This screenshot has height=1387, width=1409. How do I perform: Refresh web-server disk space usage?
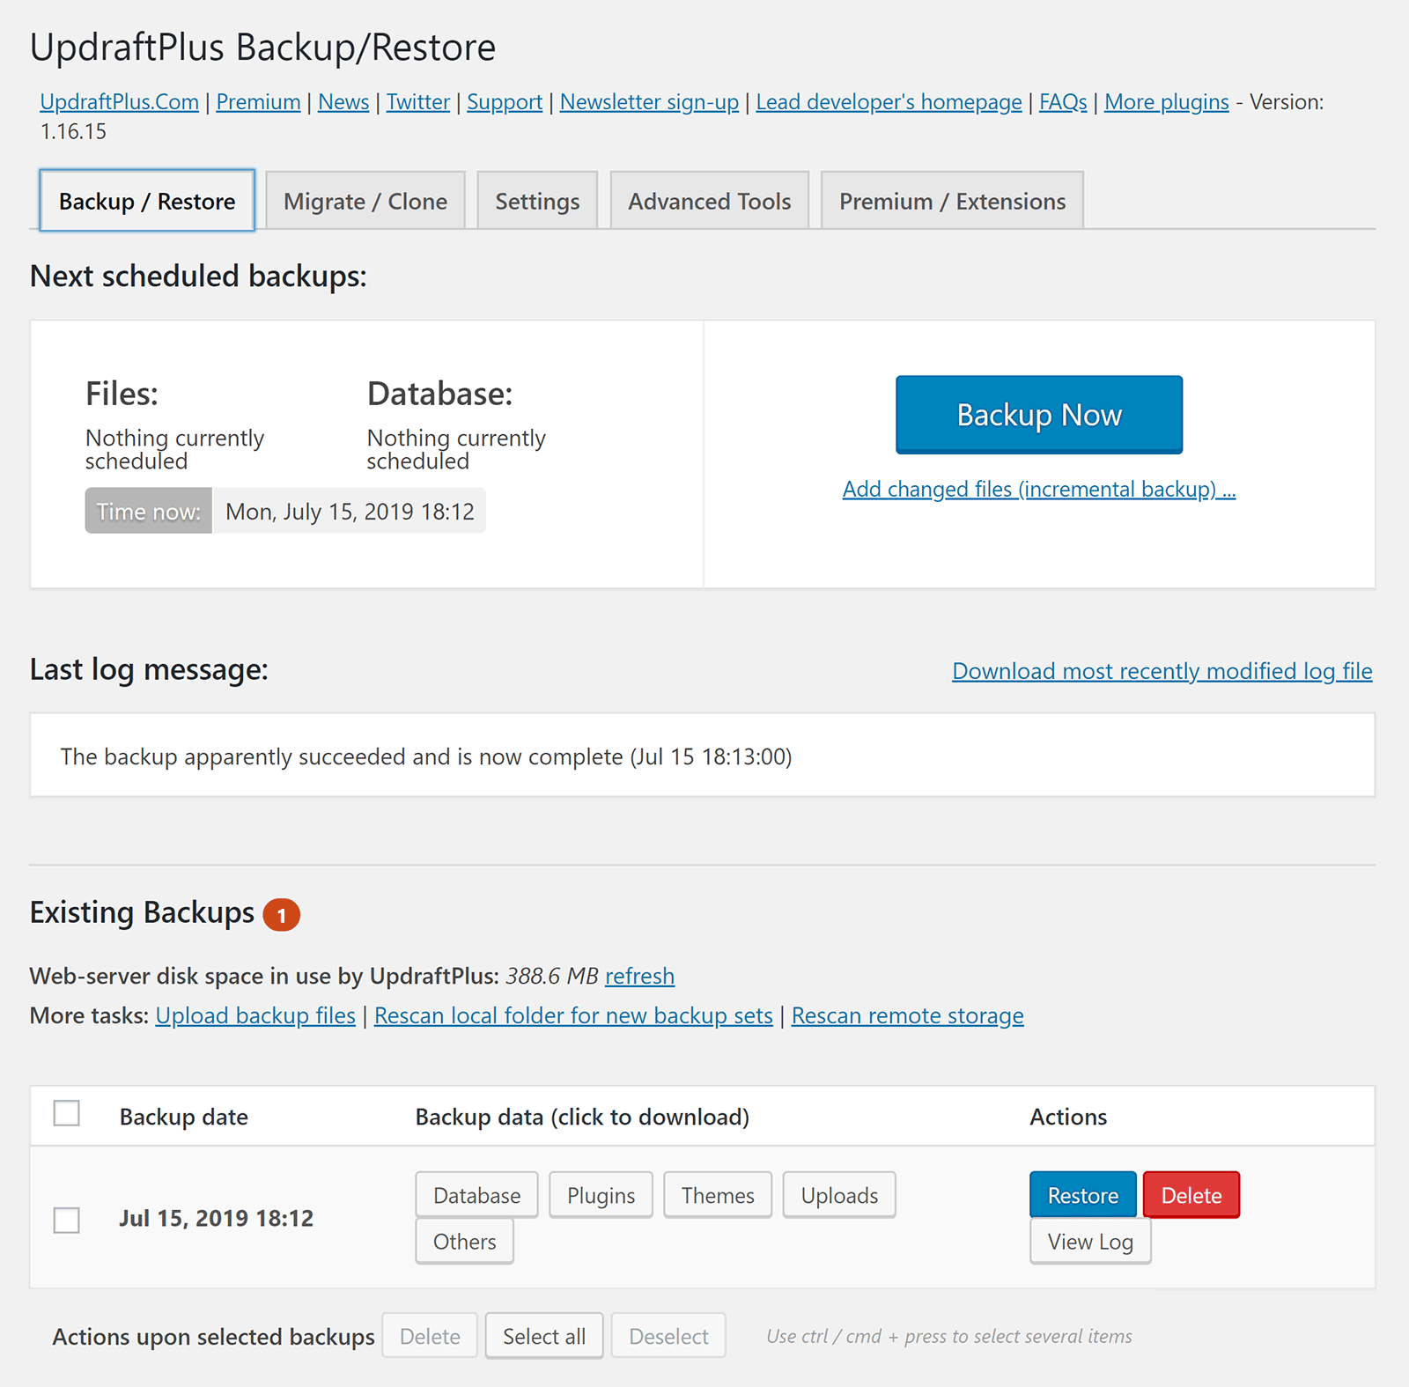(x=639, y=976)
